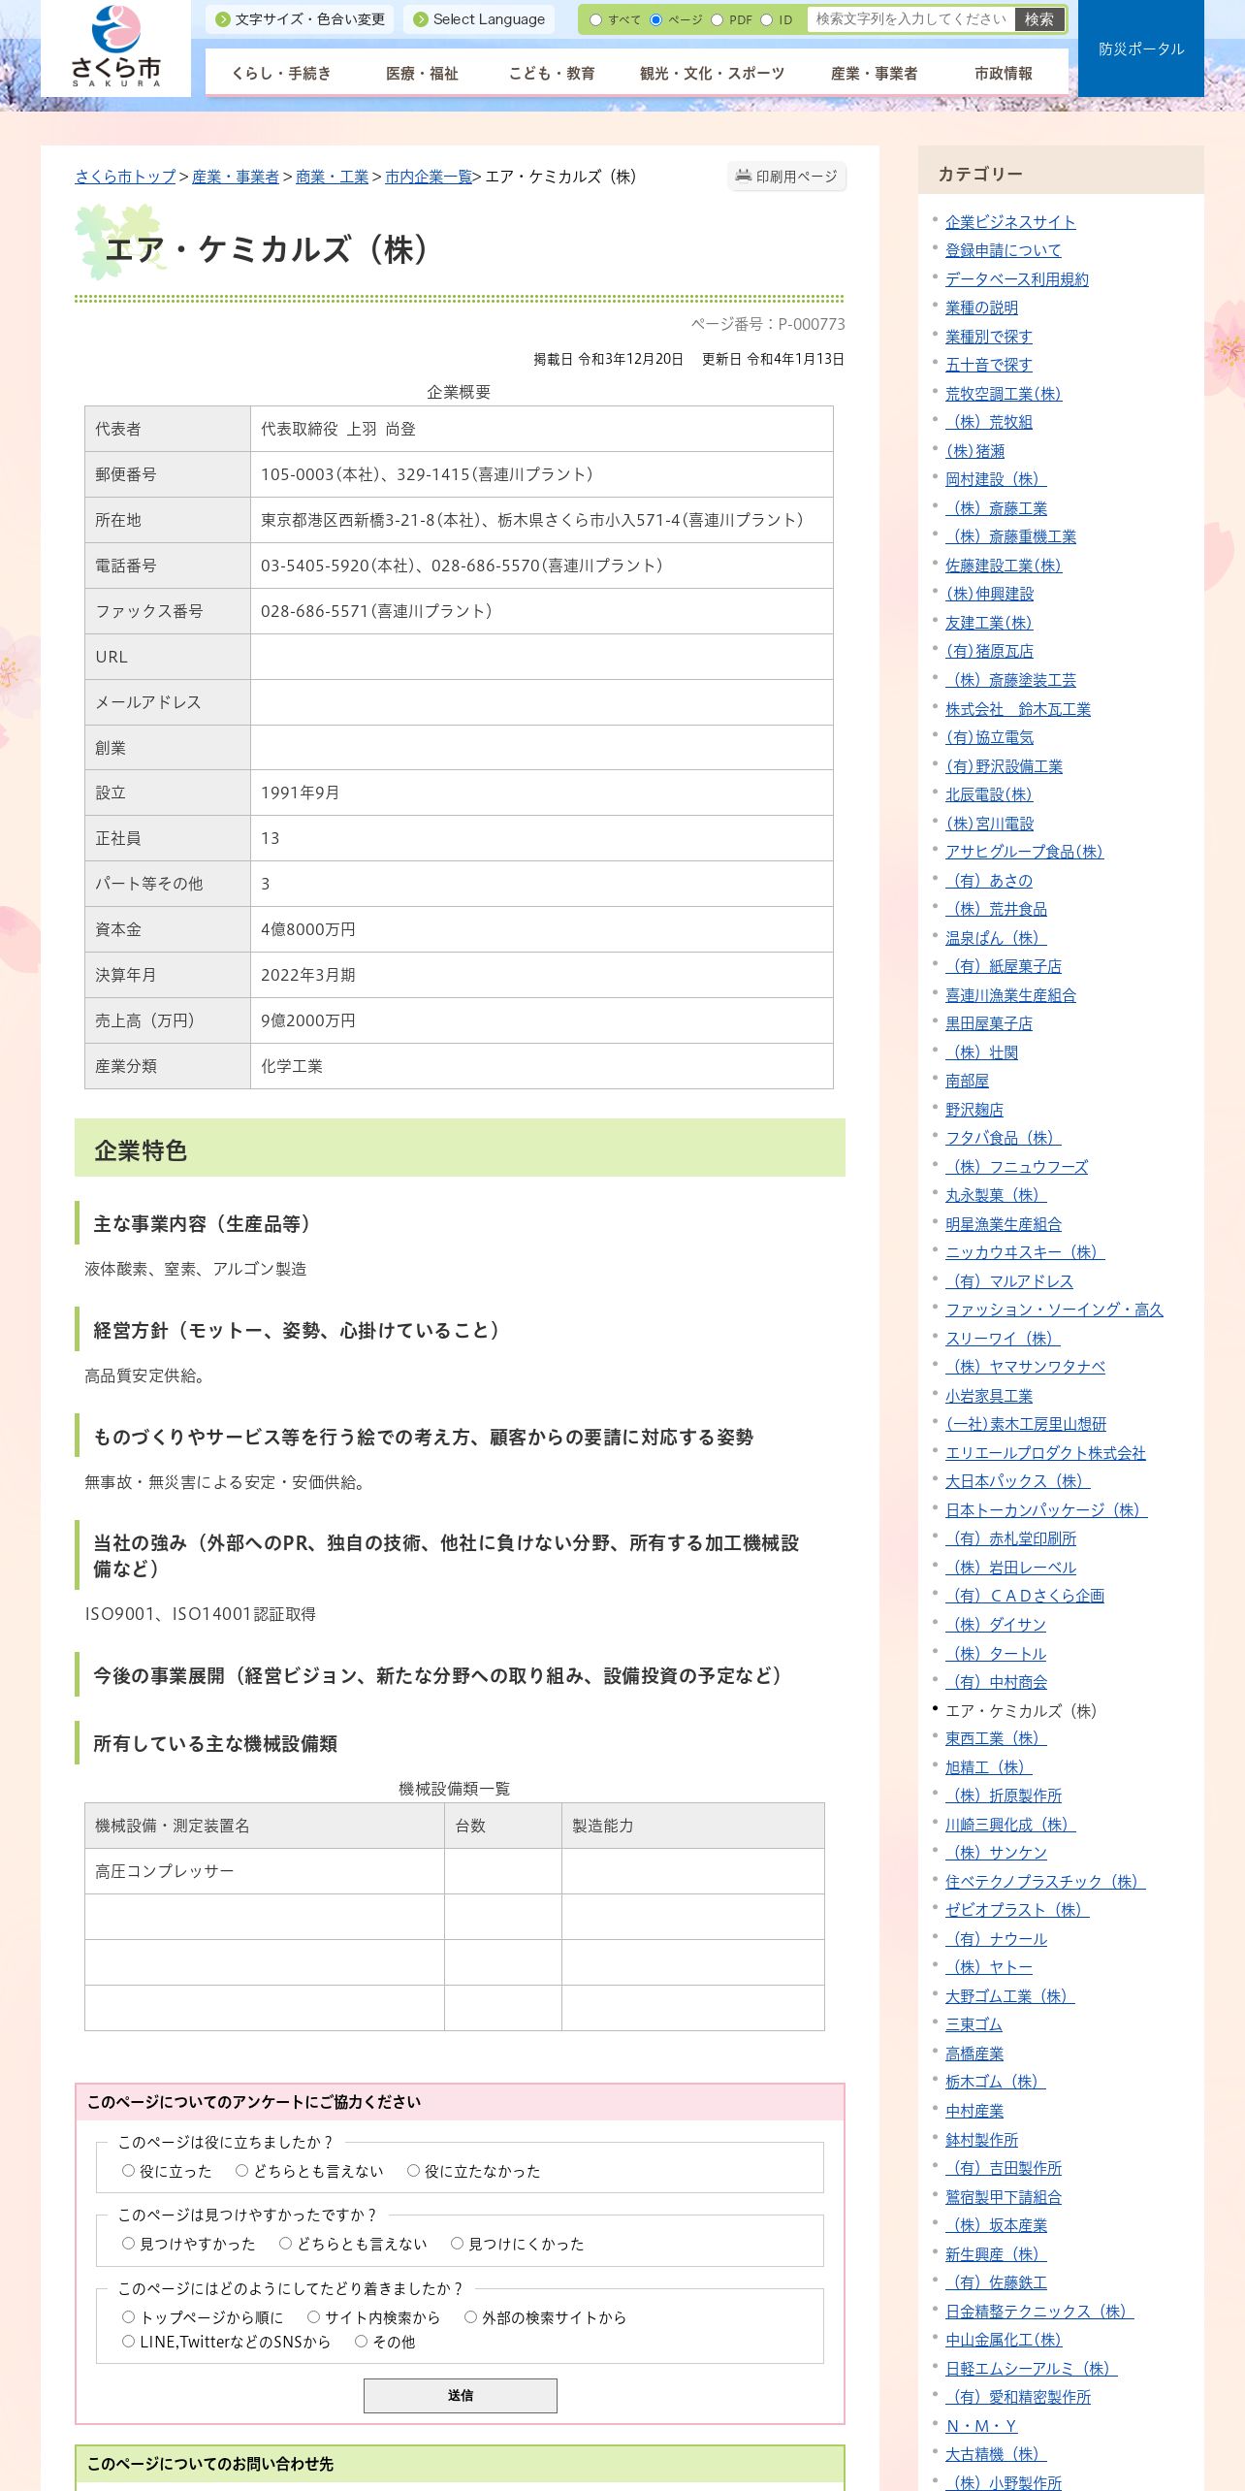Viewport: 1245px width, 2491px height.
Task: Open 文字サイズ・色合い変更 settings
Action: [x=301, y=19]
